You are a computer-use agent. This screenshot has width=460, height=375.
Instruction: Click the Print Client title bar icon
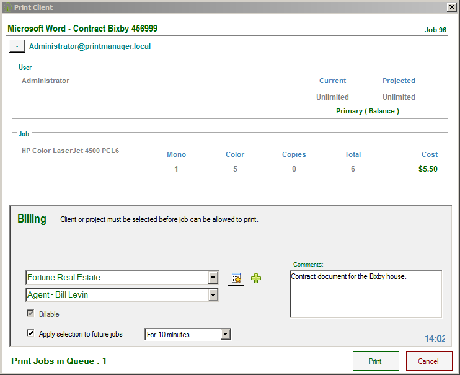pos(7,7)
